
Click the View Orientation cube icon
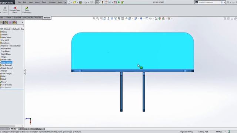(x=130, y=18)
